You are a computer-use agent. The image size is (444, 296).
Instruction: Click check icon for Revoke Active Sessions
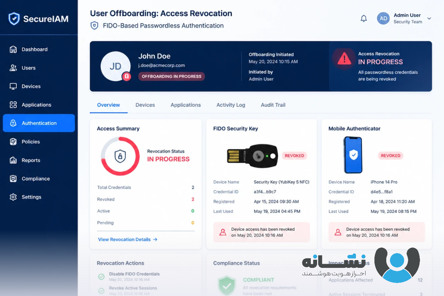(x=101, y=290)
